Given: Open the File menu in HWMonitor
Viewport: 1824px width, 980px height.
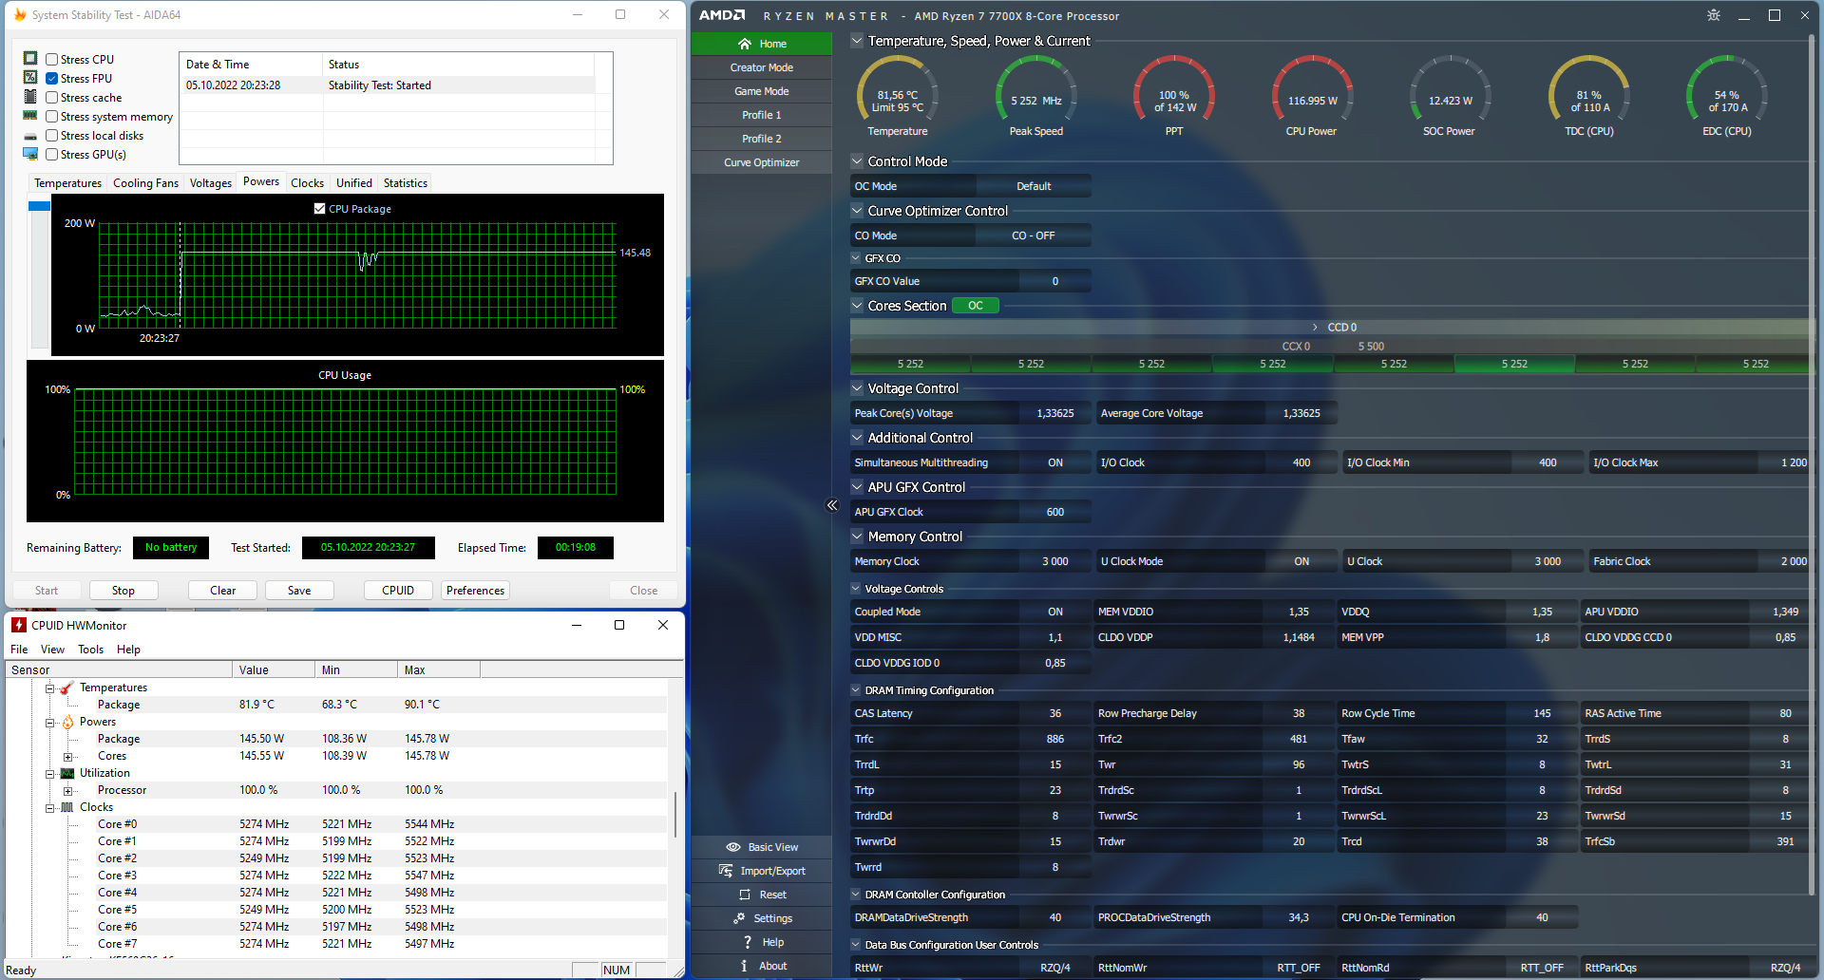Looking at the screenshot, I should [19, 650].
